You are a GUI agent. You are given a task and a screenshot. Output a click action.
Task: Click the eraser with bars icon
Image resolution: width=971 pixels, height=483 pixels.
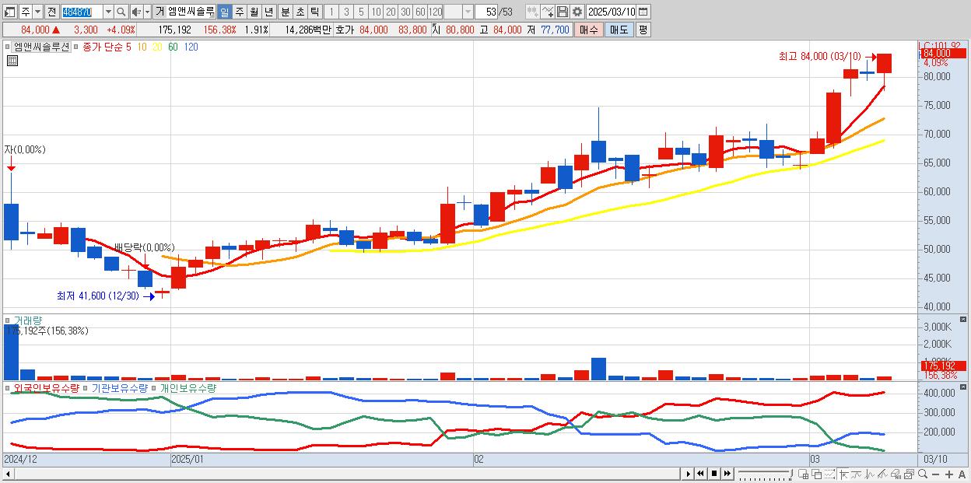tap(896, 474)
